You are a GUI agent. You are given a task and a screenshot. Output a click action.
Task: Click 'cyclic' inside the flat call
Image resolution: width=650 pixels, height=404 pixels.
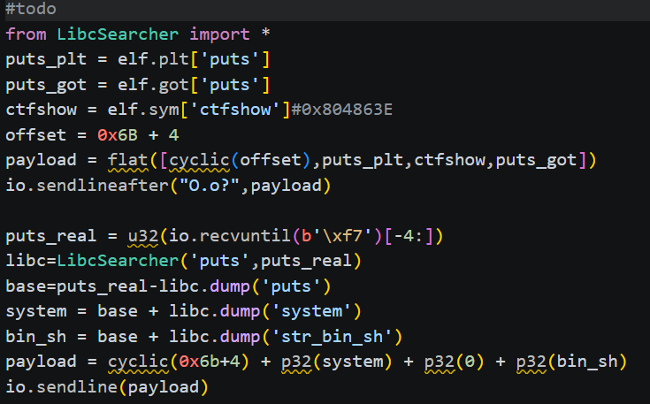(x=199, y=160)
